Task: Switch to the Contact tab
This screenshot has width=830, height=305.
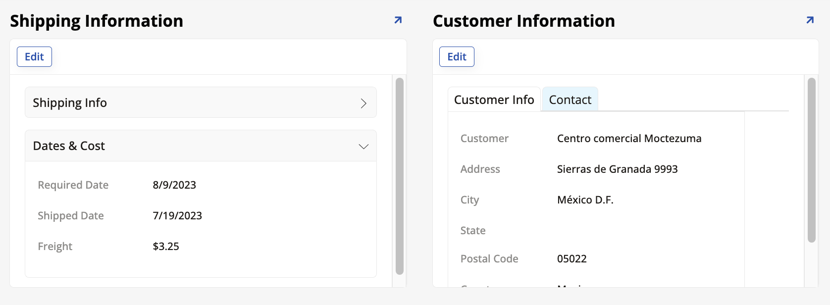Action: coord(570,100)
